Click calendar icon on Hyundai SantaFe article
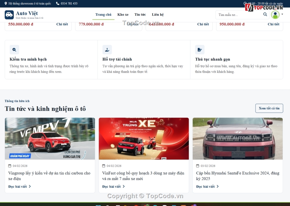 tap(198, 166)
